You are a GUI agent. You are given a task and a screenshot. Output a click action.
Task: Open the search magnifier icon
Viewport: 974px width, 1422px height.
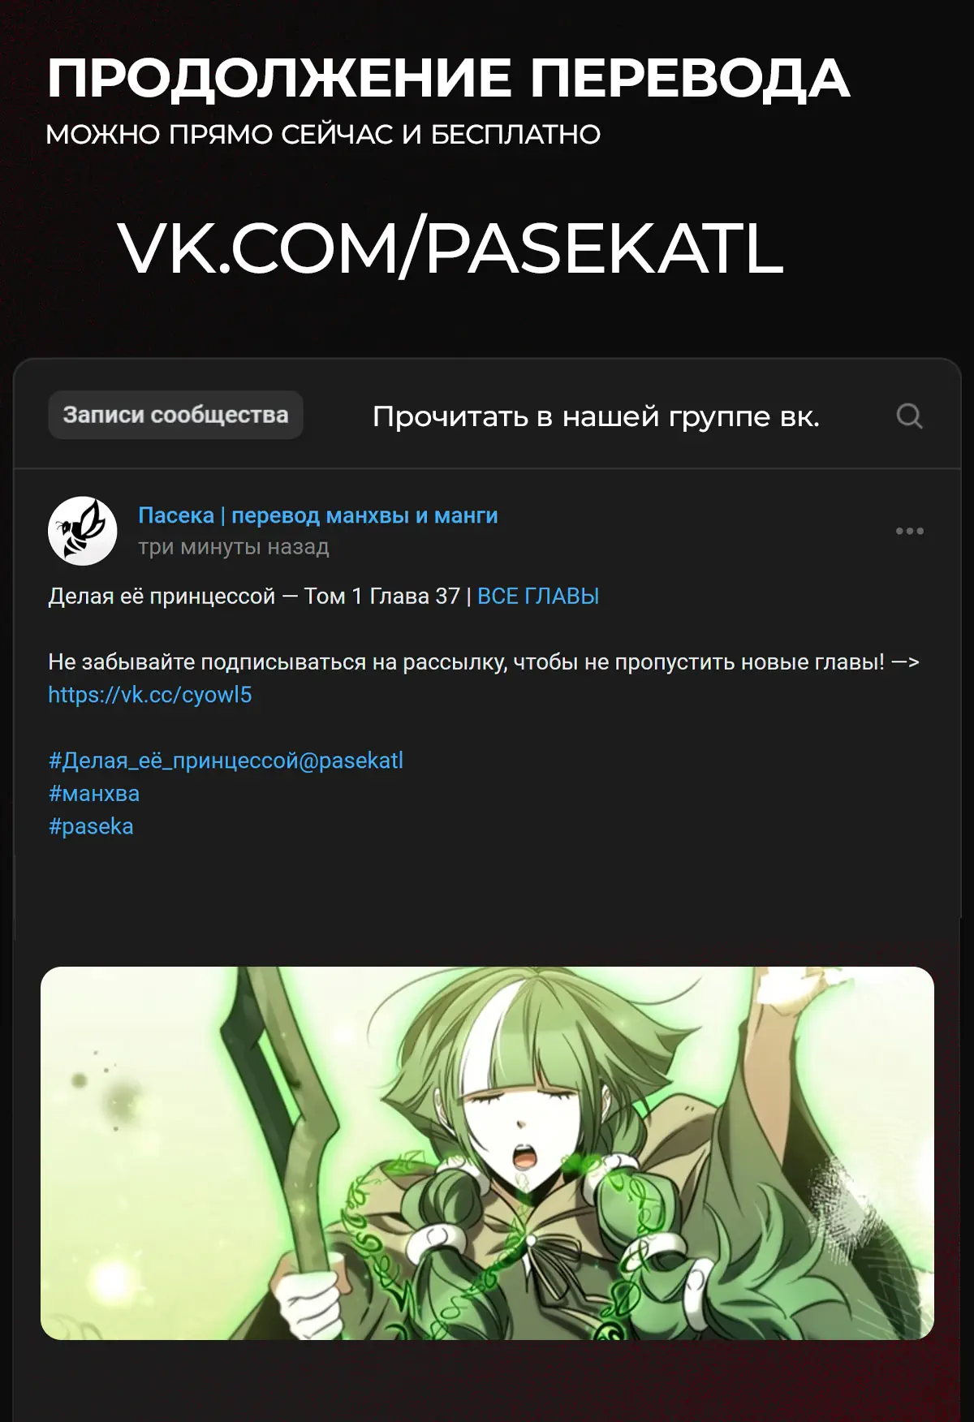[909, 416]
